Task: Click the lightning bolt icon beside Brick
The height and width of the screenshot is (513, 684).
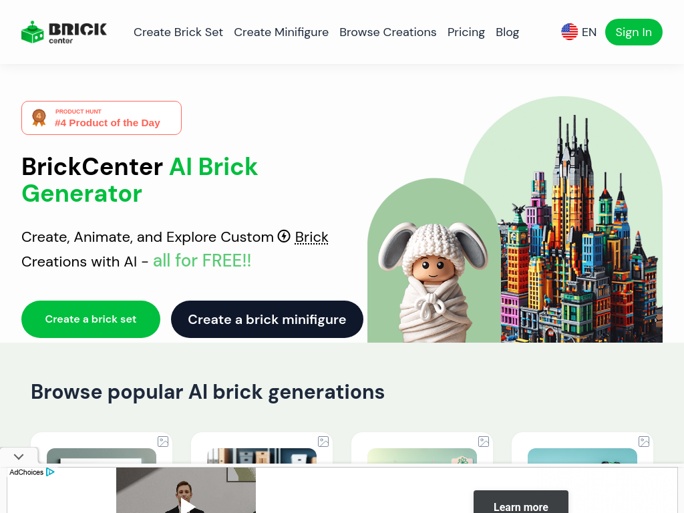Action: [x=284, y=236]
